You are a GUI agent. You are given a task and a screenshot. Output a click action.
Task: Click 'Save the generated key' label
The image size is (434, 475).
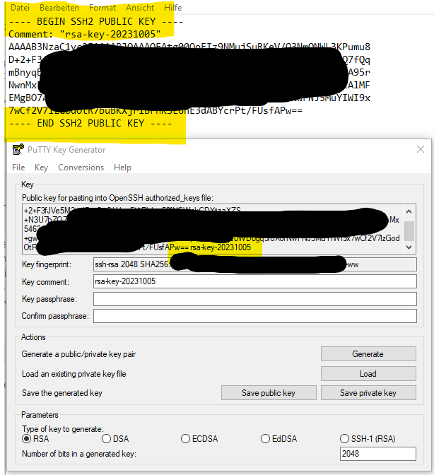click(x=62, y=393)
